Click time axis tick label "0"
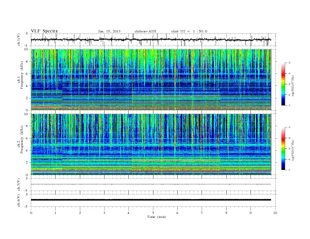 [x=31, y=213]
